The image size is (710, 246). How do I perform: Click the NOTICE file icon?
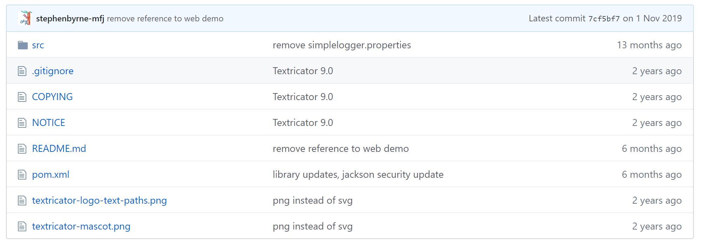coord(22,122)
